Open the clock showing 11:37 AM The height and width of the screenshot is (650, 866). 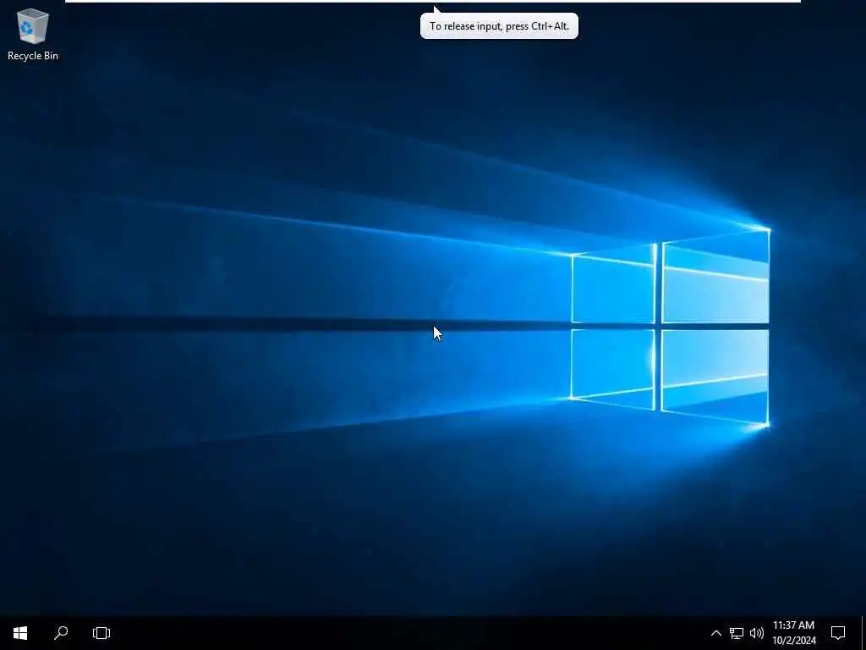point(793,633)
